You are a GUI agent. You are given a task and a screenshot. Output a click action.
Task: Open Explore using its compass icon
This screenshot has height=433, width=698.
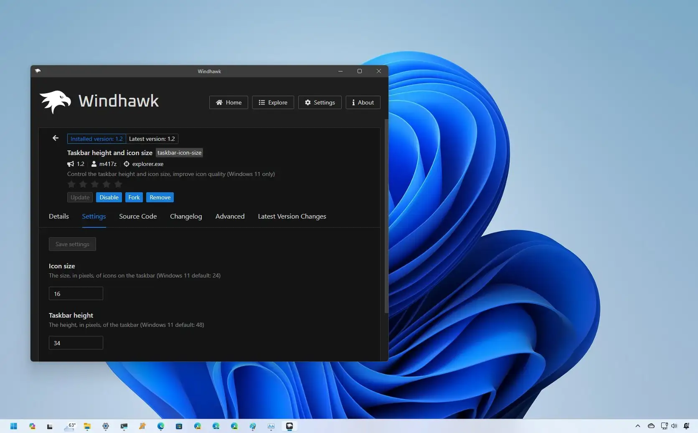point(262,102)
